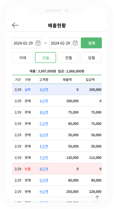
Task: Open the E고객 customer link
Action: (44, 146)
